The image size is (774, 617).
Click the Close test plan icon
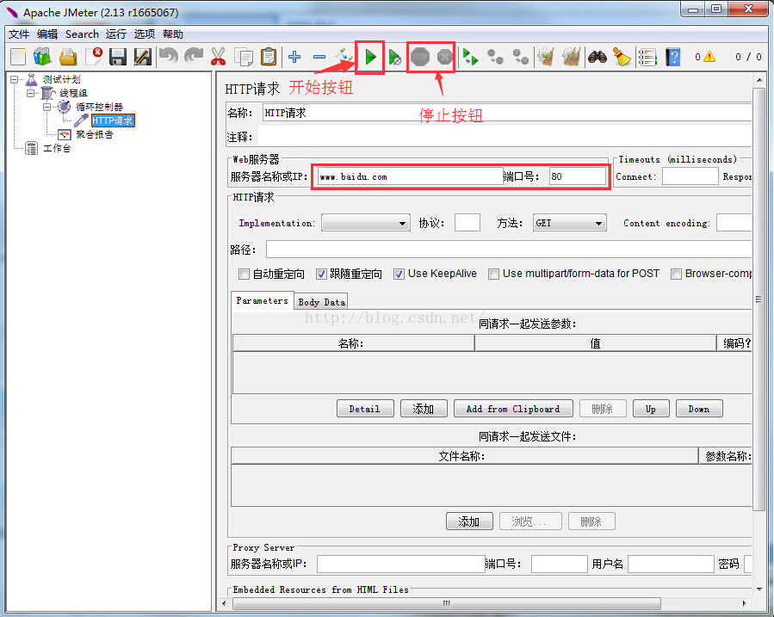coord(93,57)
